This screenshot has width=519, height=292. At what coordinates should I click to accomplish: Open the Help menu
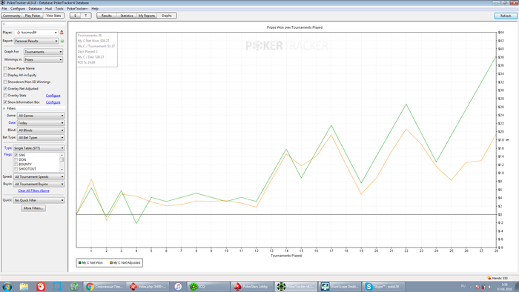coord(95,9)
